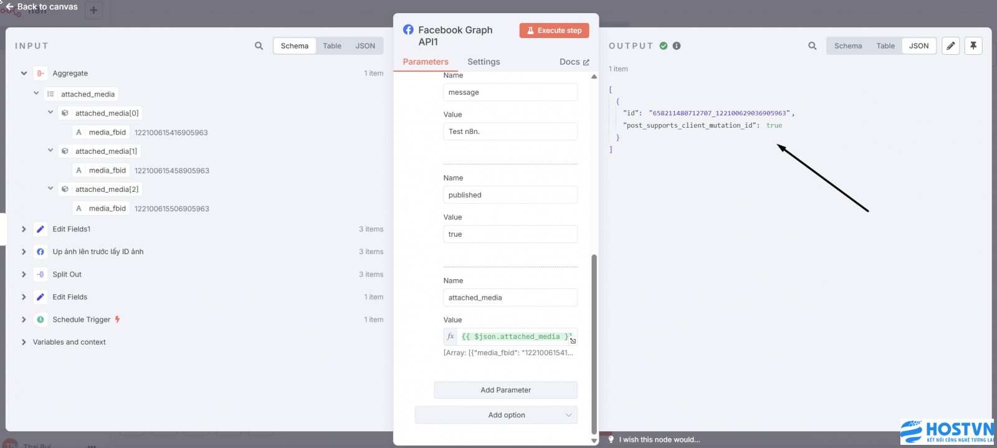Viewport: 997px width, 448px height.
Task: Edit output with the pencil button
Action: (951, 46)
